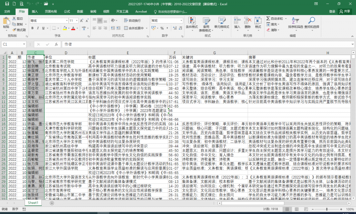This screenshot has height=214, width=356.
Task: Open the font size 11 dropdown
Action: click(77, 20)
